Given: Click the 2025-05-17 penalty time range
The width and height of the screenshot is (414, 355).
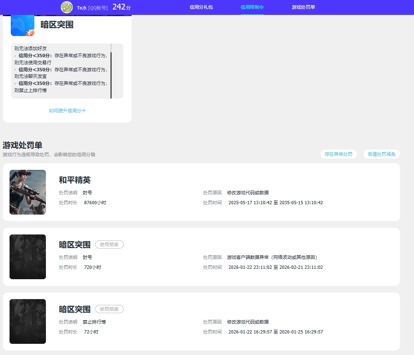Looking at the screenshot, I should (x=275, y=203).
